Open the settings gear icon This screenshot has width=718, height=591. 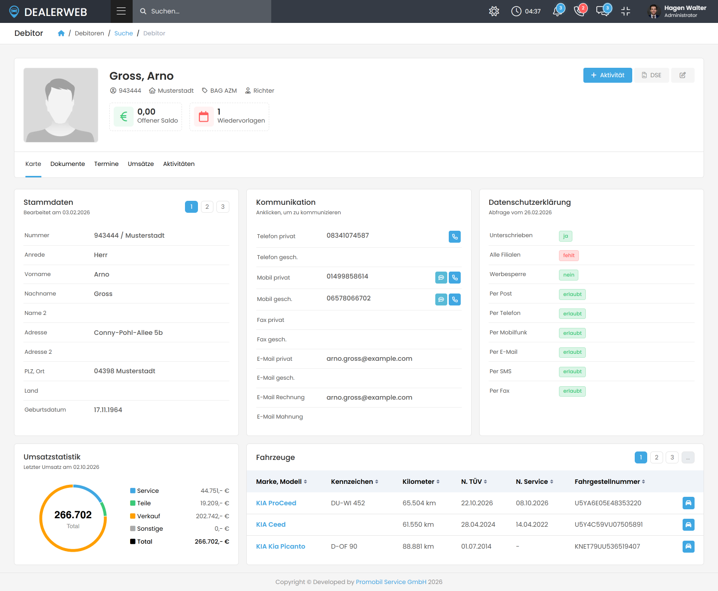494,11
